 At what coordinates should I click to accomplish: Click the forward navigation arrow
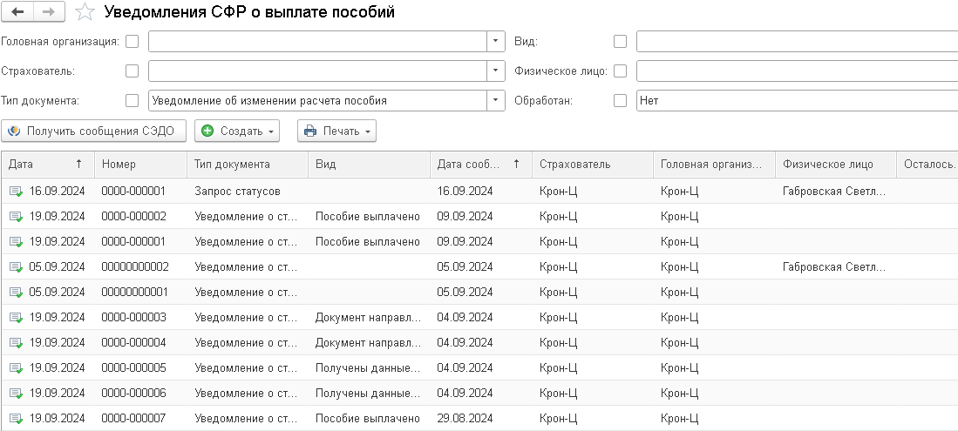point(48,12)
